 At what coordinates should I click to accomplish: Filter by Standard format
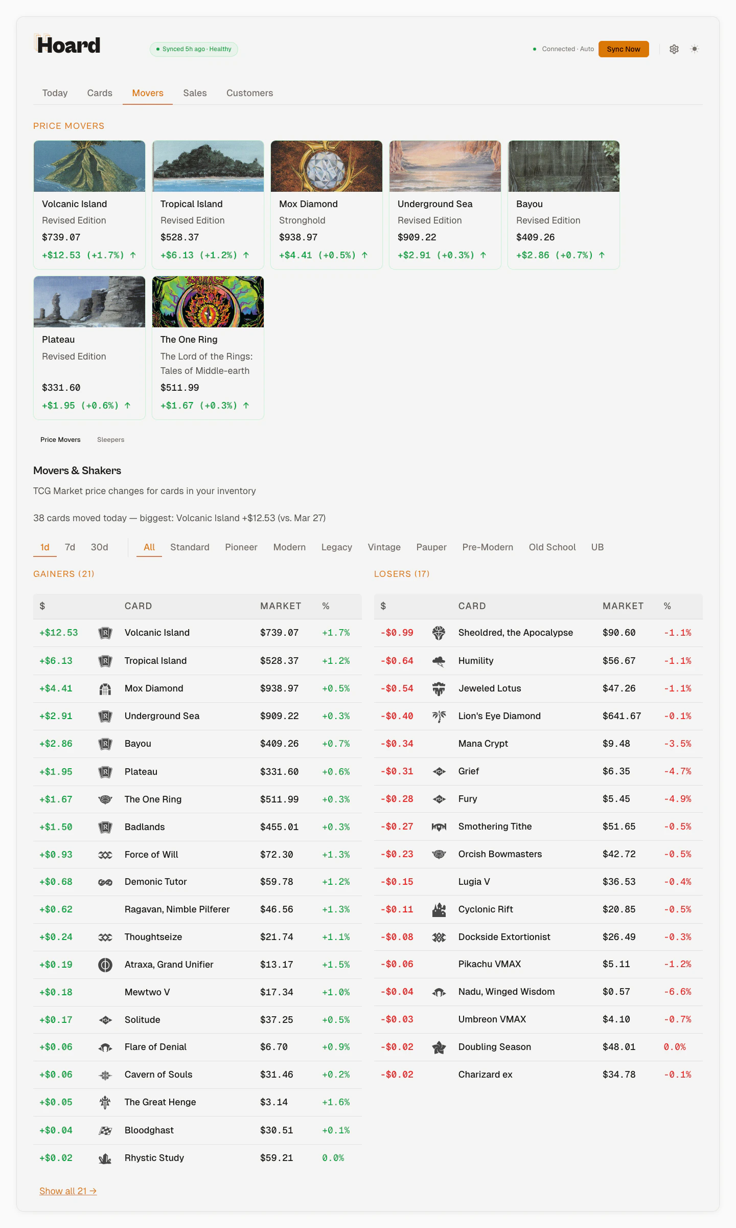coord(190,547)
